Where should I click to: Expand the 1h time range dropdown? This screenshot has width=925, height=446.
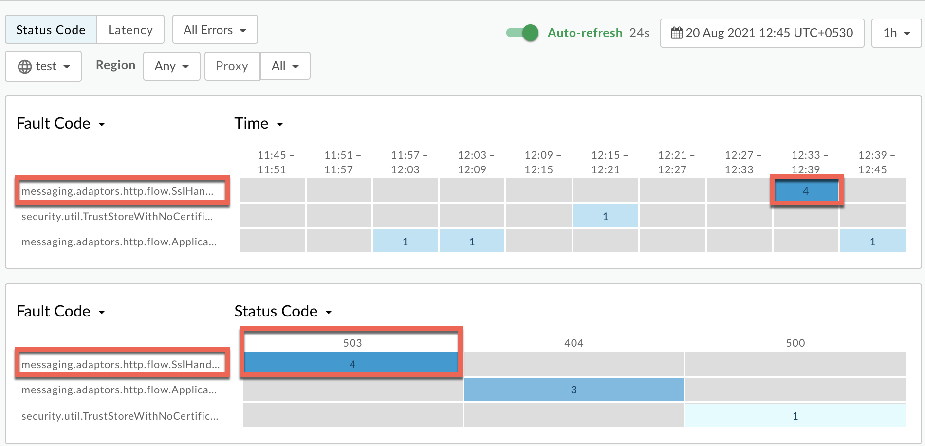896,33
